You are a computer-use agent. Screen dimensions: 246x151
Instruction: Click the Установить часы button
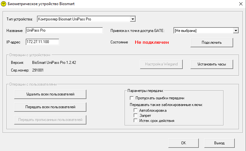point(211,64)
